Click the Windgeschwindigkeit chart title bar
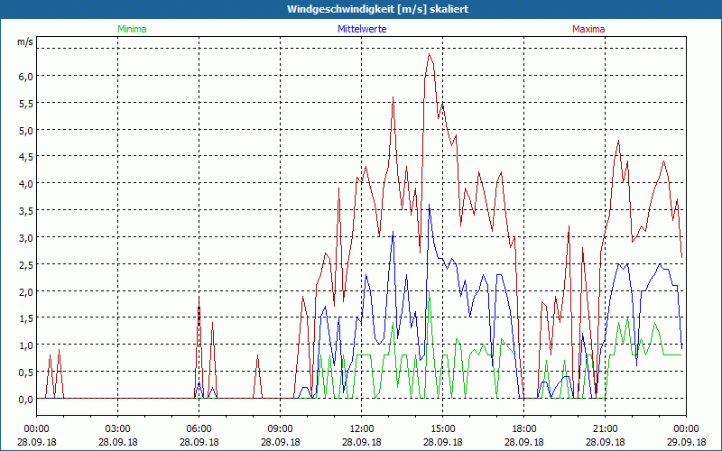Image resolution: width=722 pixels, height=451 pixels. tap(361, 9)
